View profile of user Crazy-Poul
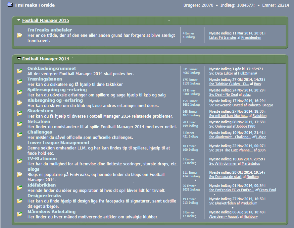294x228 pixels. [268, 190]
